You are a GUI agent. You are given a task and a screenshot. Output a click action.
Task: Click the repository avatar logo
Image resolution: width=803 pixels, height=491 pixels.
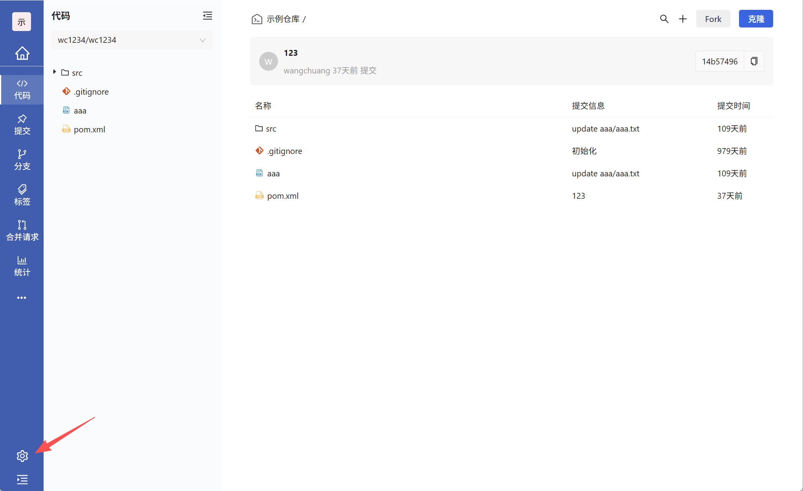tap(22, 22)
